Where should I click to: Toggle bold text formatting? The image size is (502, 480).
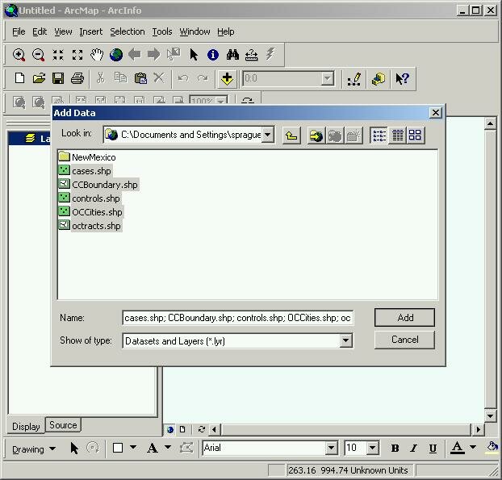pos(395,448)
